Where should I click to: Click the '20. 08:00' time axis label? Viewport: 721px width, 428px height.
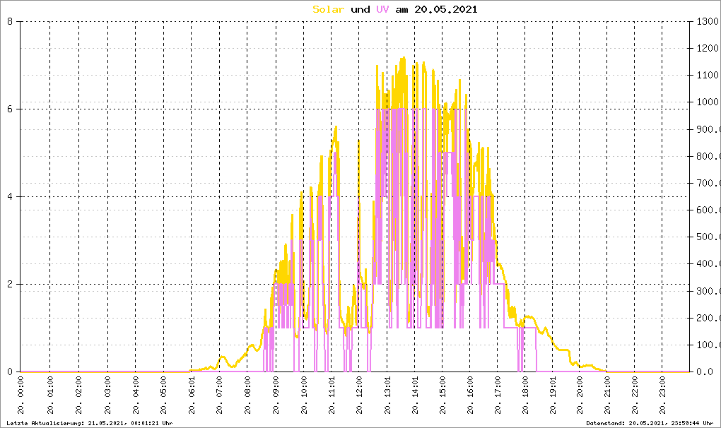tap(247, 396)
